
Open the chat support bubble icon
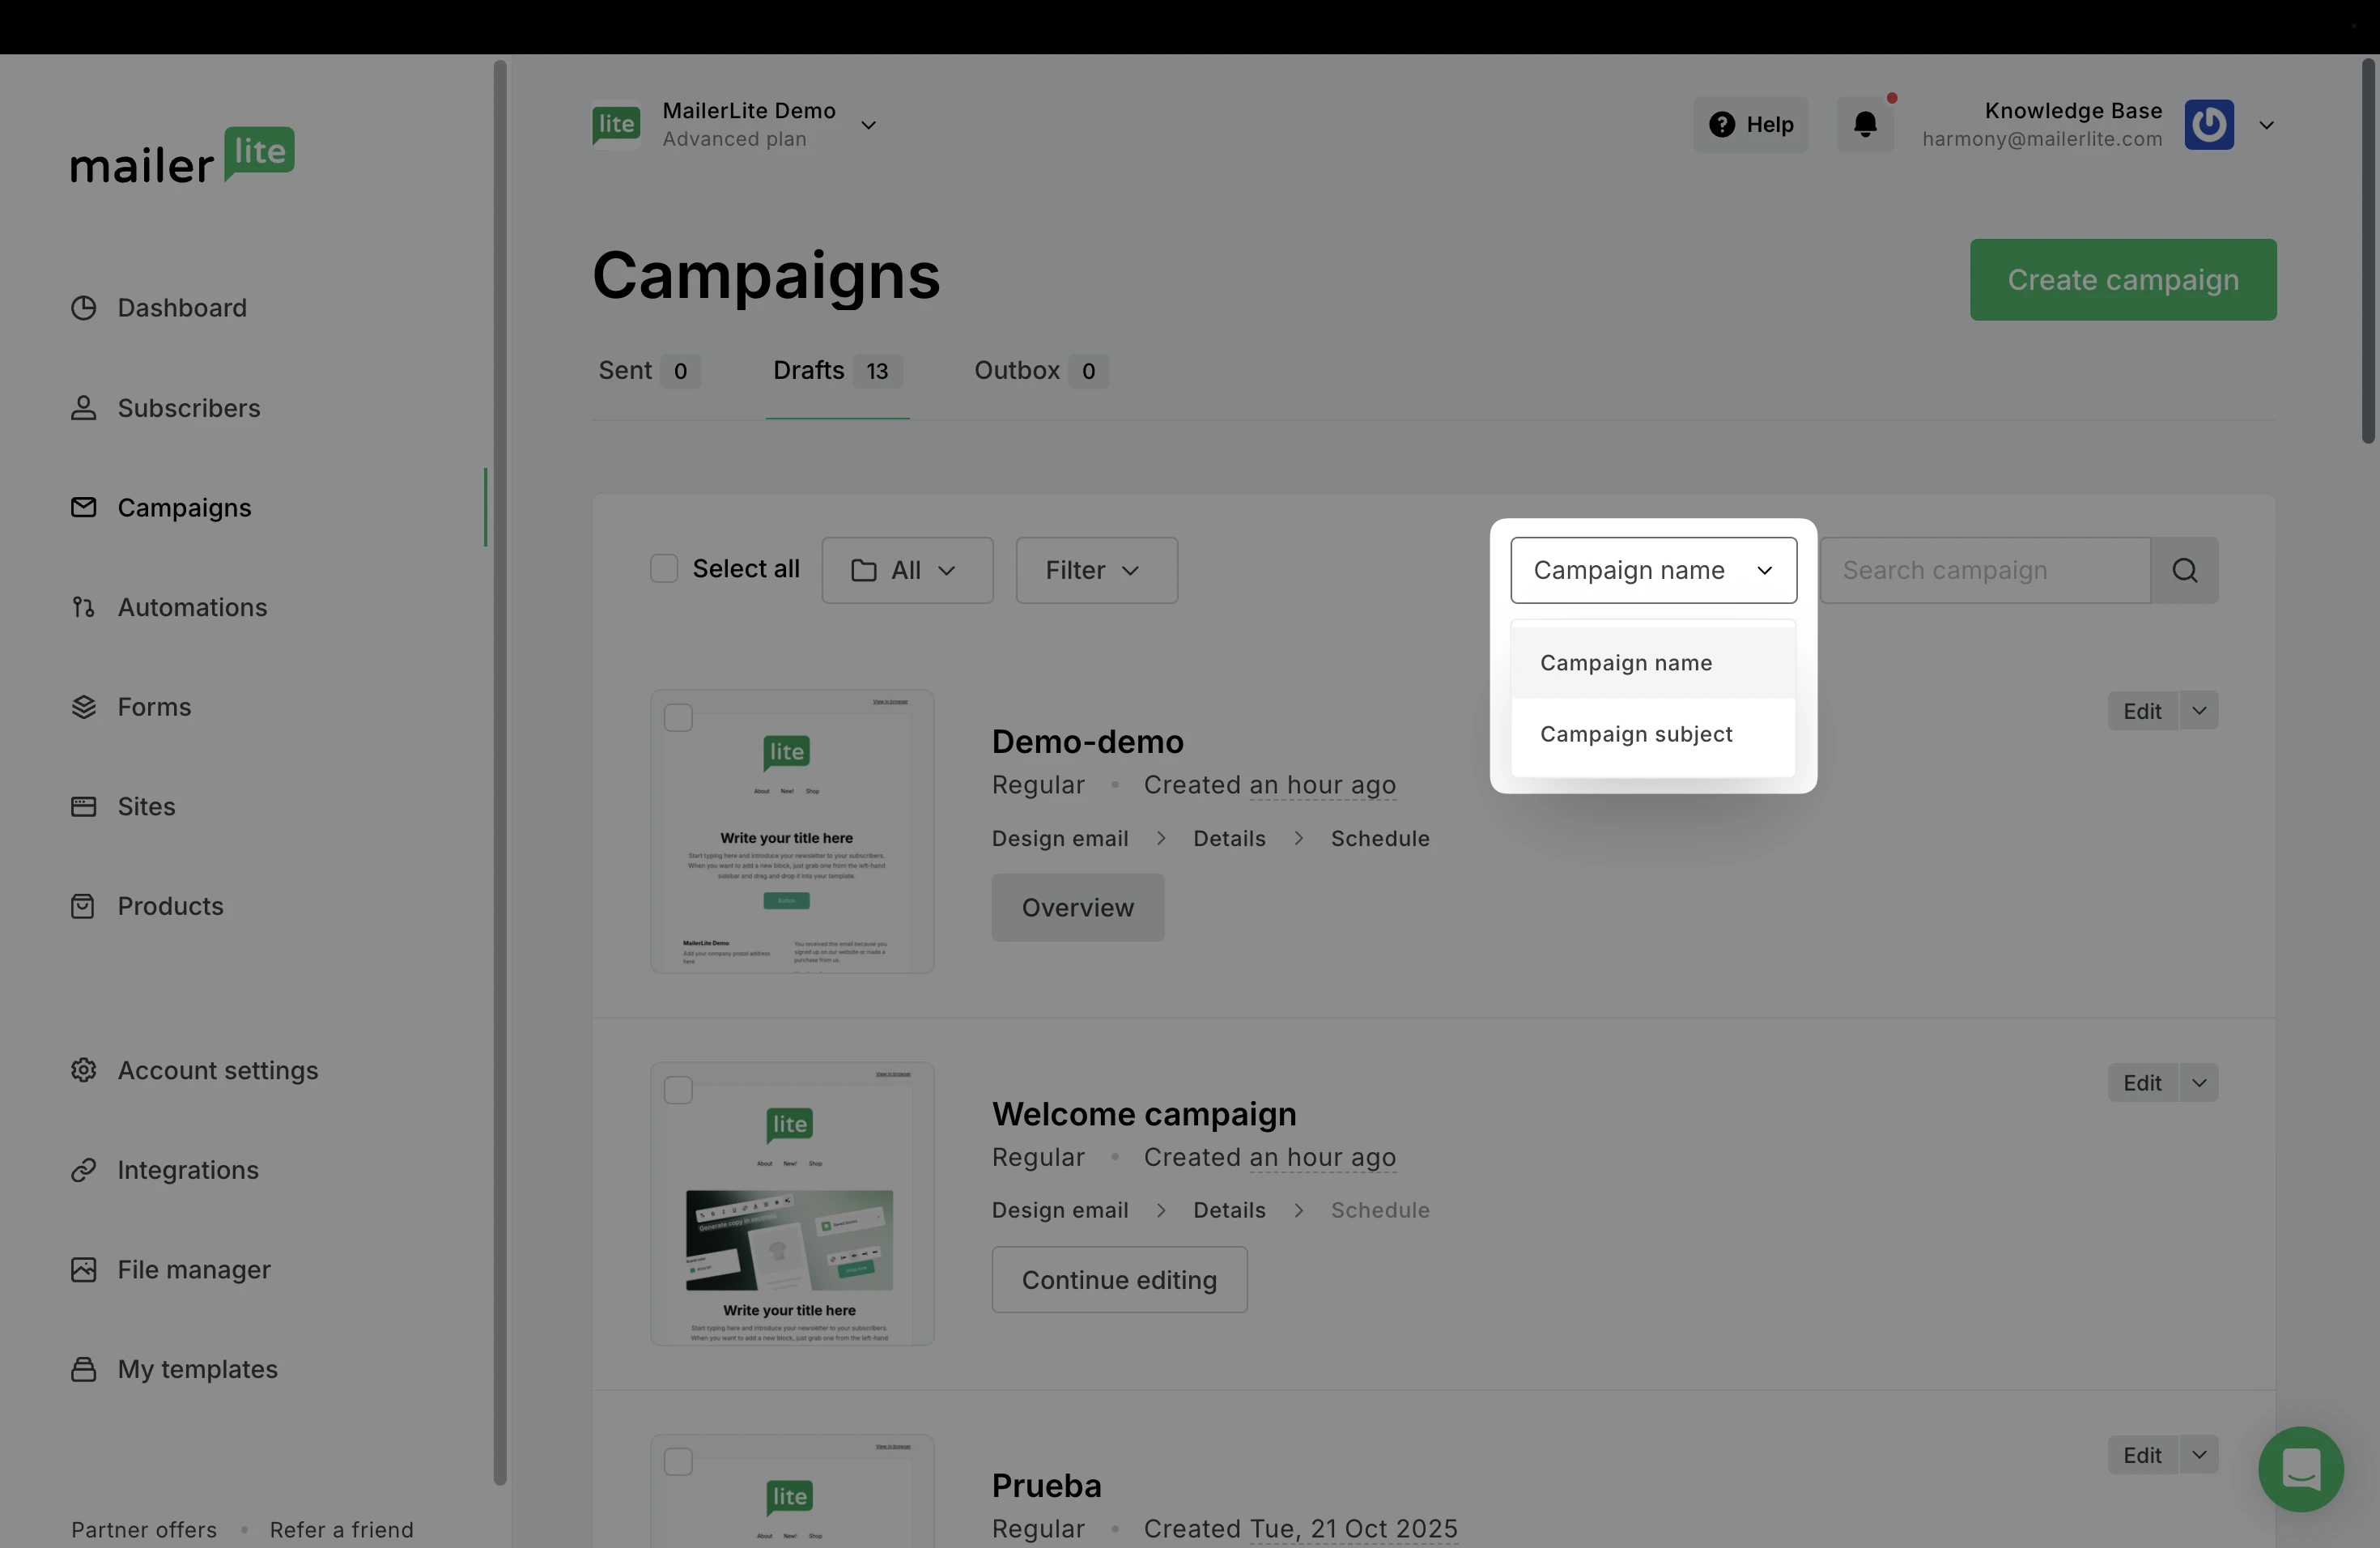tap(2301, 1469)
